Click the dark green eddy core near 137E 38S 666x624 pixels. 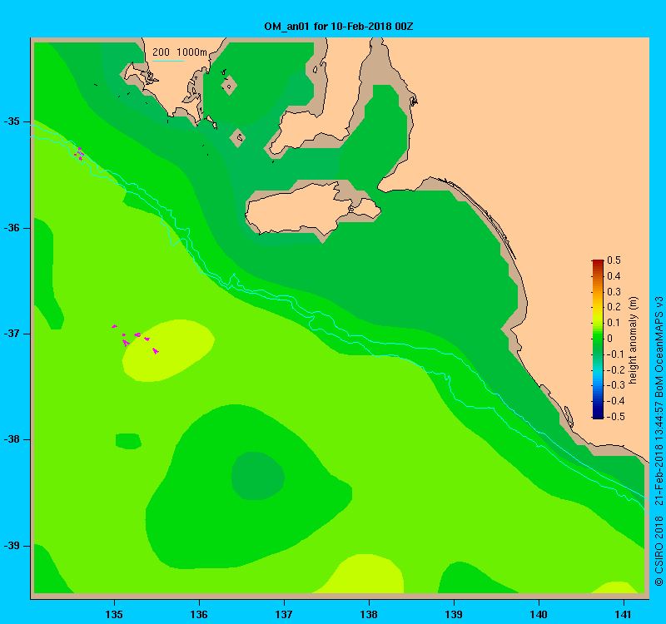[x=257, y=475]
